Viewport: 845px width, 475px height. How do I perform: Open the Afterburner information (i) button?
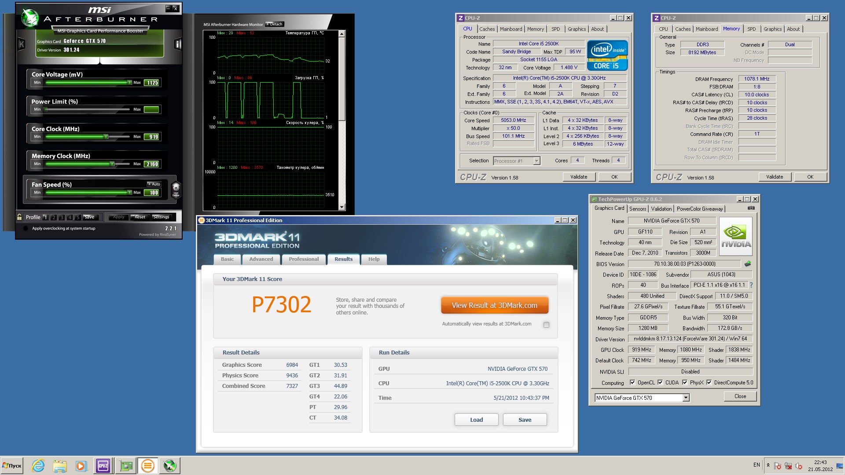point(178,44)
